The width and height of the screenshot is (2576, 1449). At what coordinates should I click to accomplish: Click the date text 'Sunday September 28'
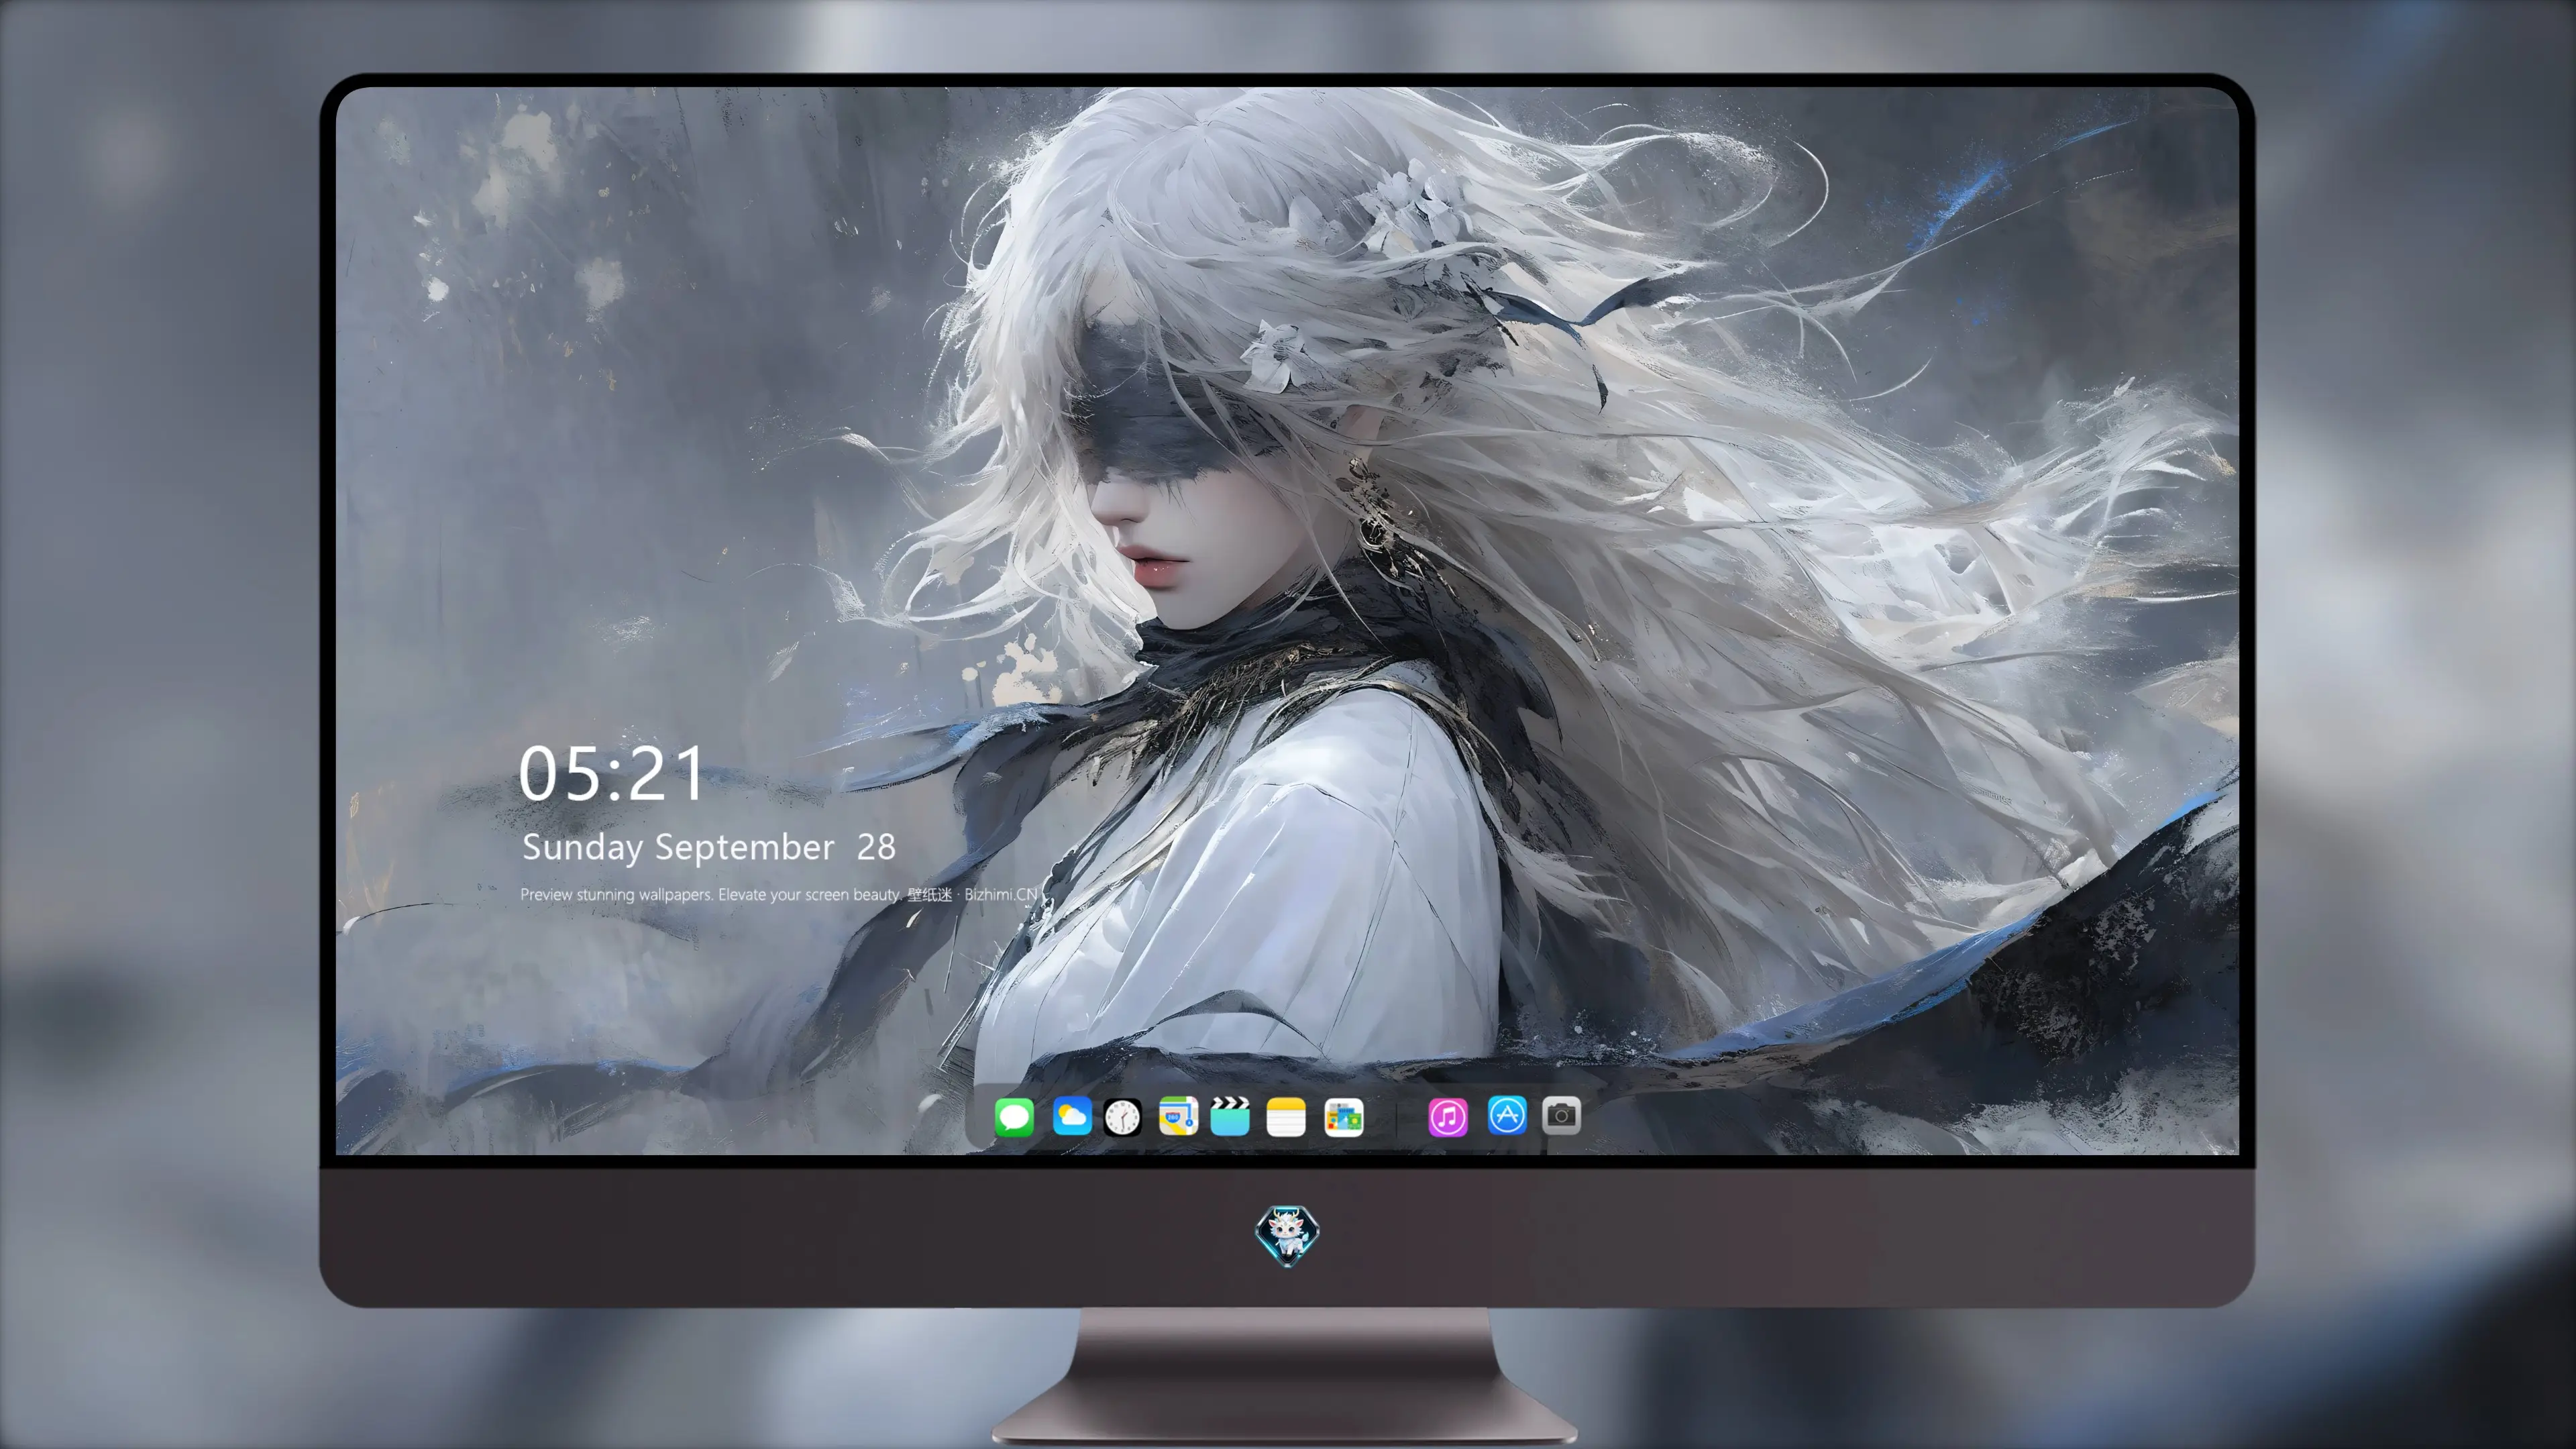[709, 847]
